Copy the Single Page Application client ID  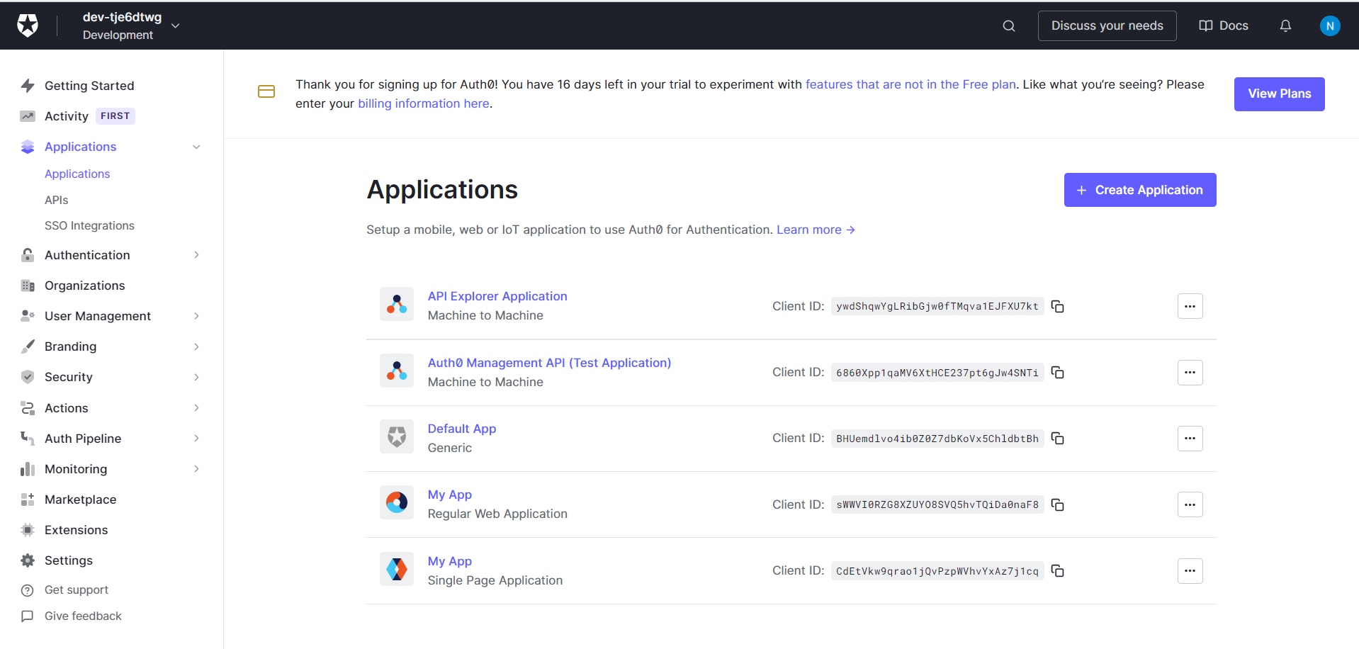[1058, 571]
